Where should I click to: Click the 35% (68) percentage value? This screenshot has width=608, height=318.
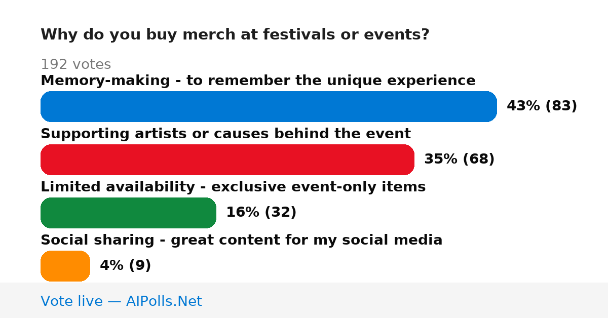pos(459,159)
